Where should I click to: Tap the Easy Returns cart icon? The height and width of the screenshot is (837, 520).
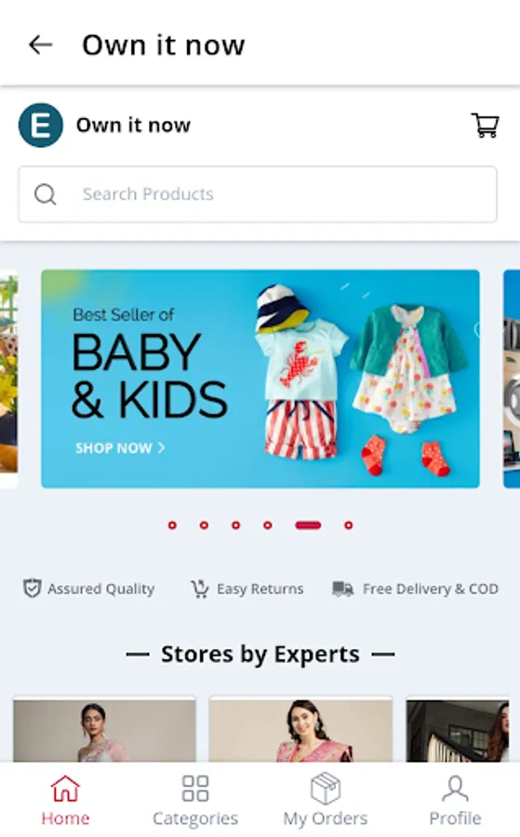tap(200, 589)
